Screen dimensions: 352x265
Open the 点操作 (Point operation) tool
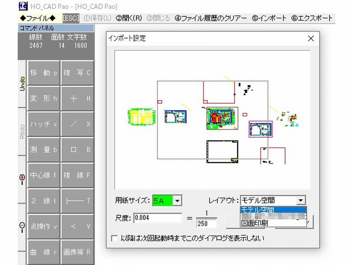tap(44, 227)
